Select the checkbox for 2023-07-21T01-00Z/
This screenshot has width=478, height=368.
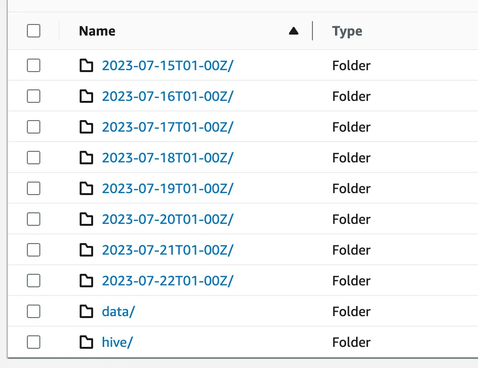tap(34, 250)
